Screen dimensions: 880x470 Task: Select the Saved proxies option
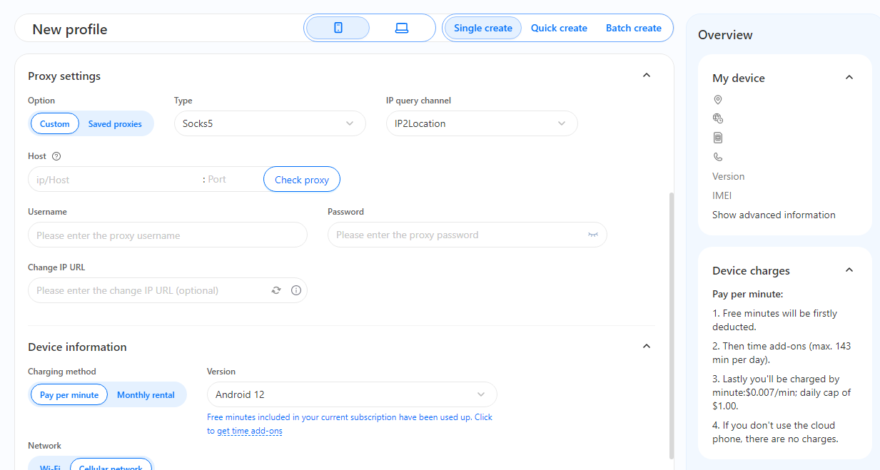[115, 124]
